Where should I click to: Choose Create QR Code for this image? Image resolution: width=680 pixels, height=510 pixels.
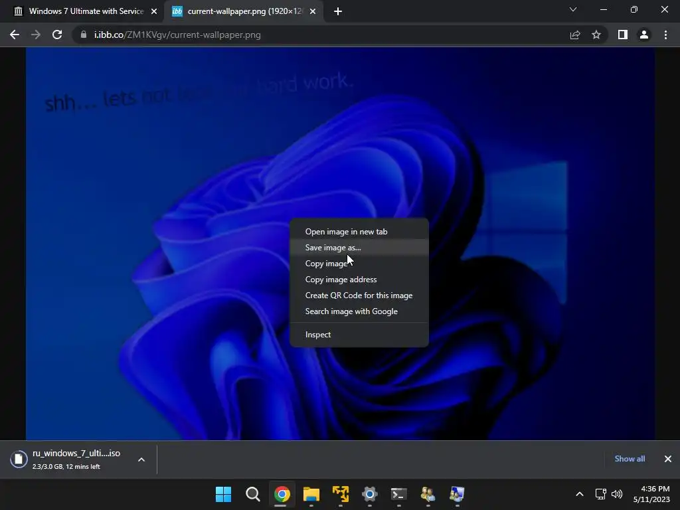click(359, 296)
